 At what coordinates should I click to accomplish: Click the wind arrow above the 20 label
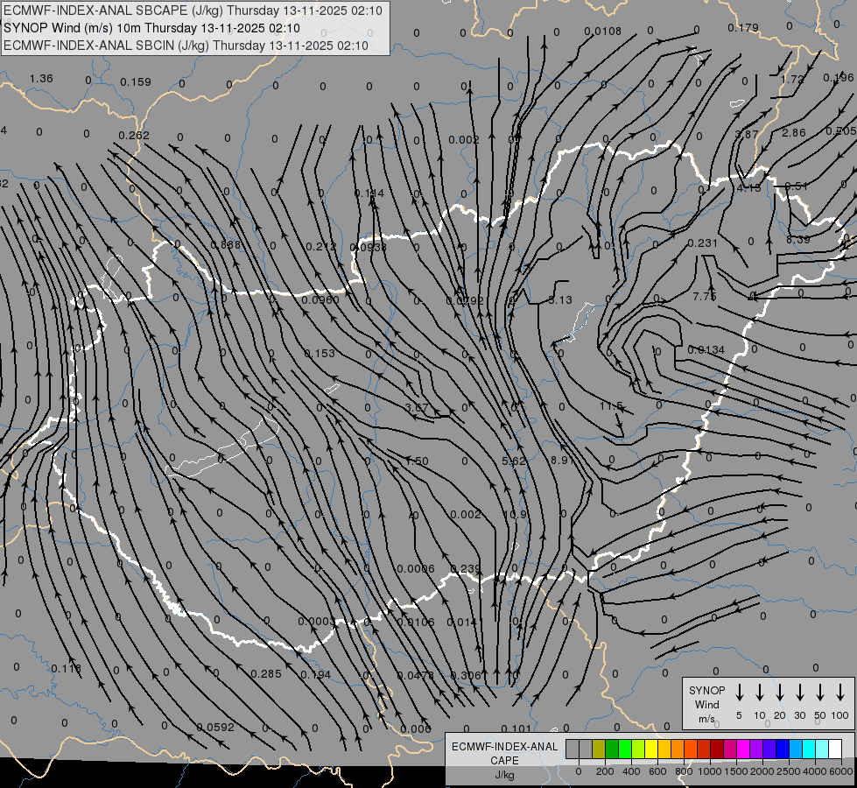tap(779, 693)
